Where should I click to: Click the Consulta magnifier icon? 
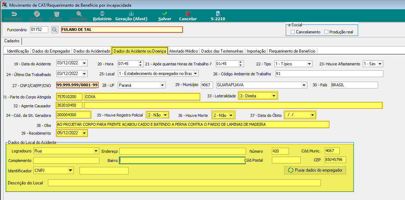[78, 14]
